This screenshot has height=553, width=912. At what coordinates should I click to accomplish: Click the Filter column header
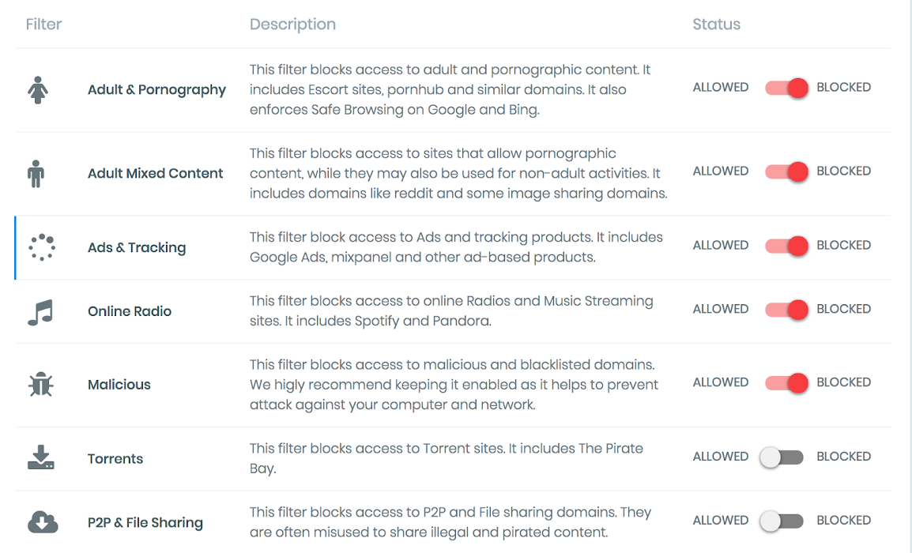tap(43, 24)
